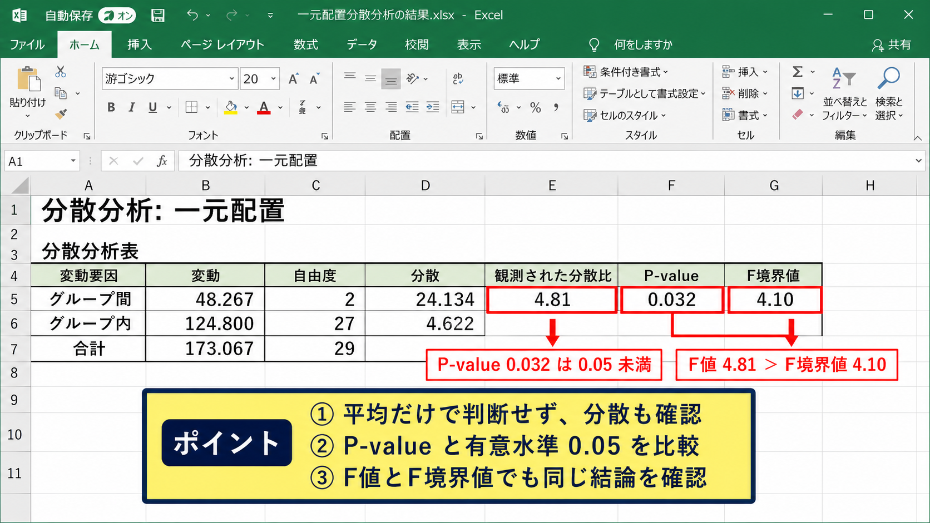Switch to the 校閲 tab
Viewport: 930px width, 523px height.
(417, 44)
